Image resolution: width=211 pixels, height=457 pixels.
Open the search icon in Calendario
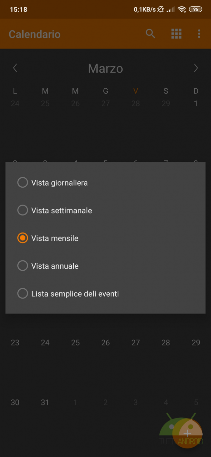click(150, 34)
